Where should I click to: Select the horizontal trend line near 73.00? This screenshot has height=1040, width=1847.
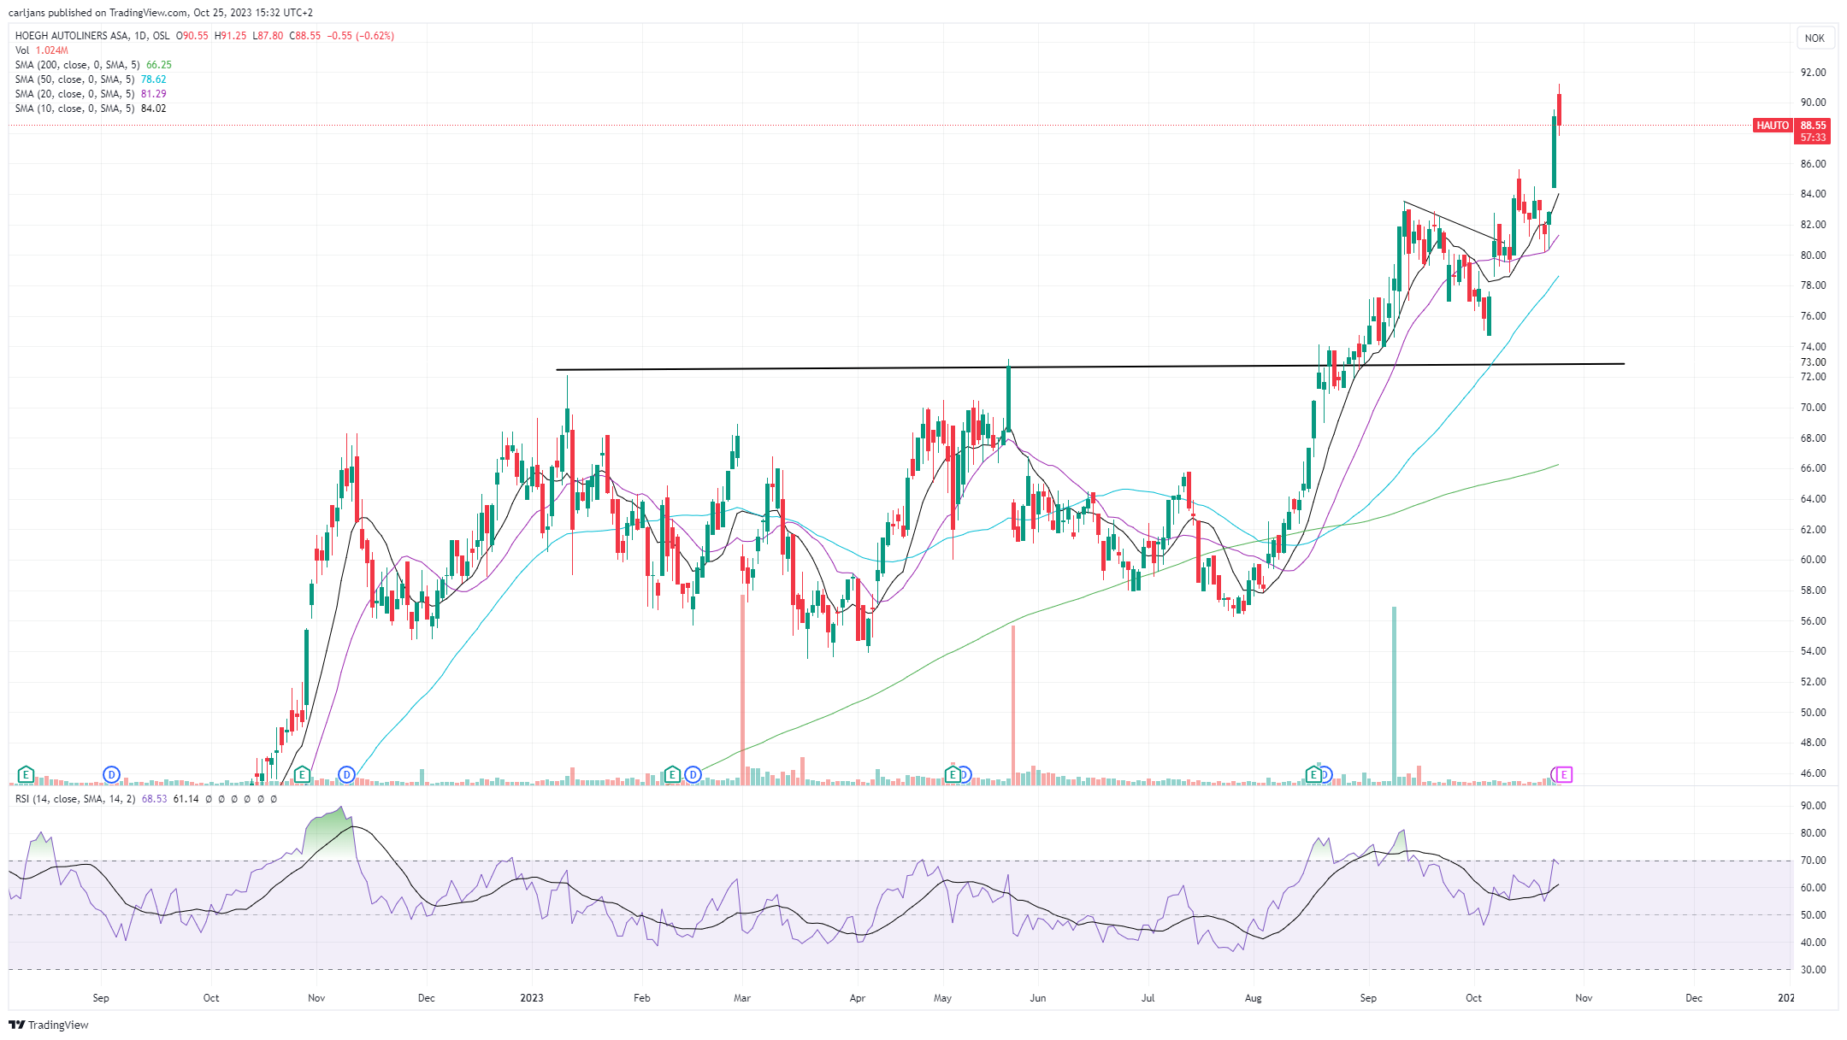pyautogui.click(x=1089, y=367)
